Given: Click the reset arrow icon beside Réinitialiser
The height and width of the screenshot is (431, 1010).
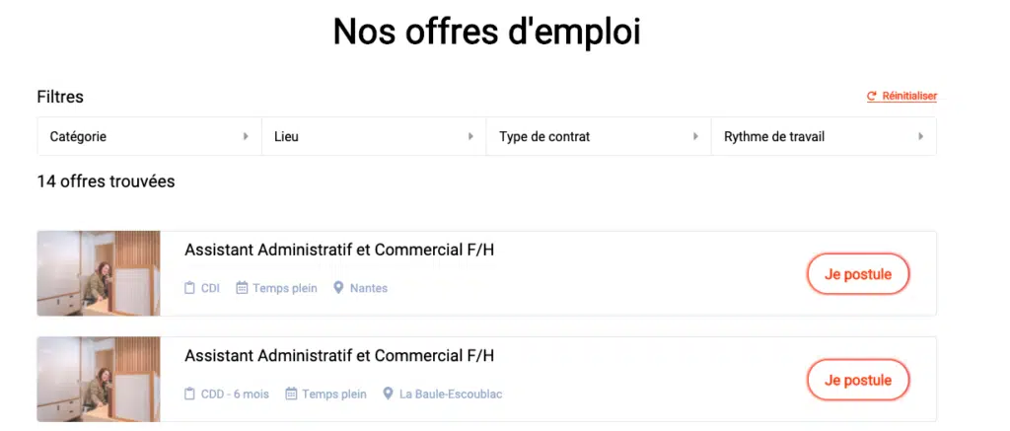Looking at the screenshot, I should [x=872, y=96].
